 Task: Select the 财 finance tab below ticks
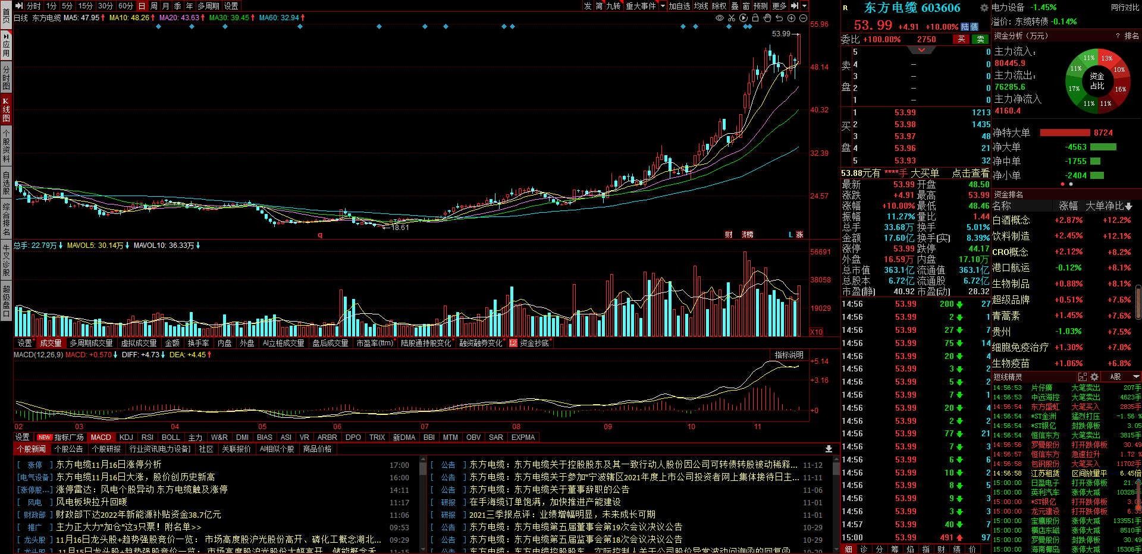coord(941,549)
